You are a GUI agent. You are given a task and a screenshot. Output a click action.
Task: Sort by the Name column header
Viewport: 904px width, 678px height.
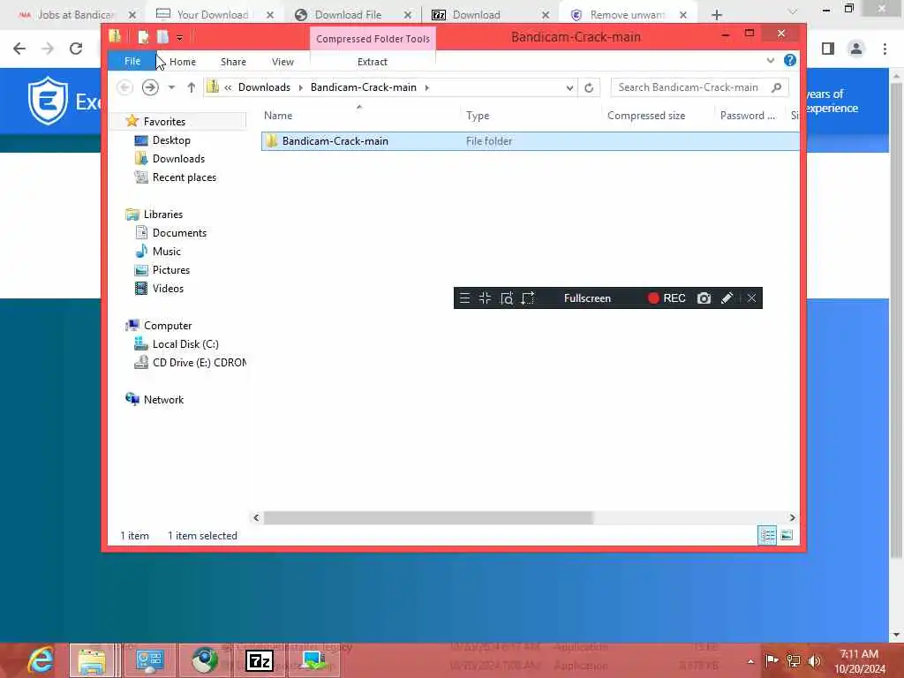click(278, 116)
